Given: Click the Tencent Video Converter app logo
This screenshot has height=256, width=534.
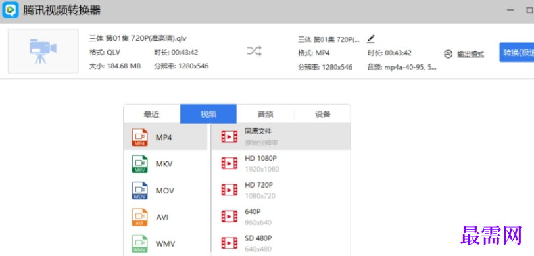Looking at the screenshot, I should tap(11, 10).
